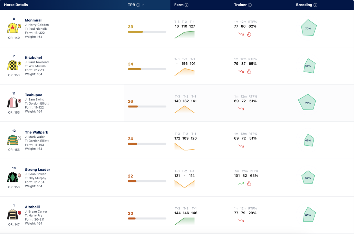The height and width of the screenshot is (234, 354).
Task: Open the Teahupoo horse name link
Action: [x=34, y=95]
